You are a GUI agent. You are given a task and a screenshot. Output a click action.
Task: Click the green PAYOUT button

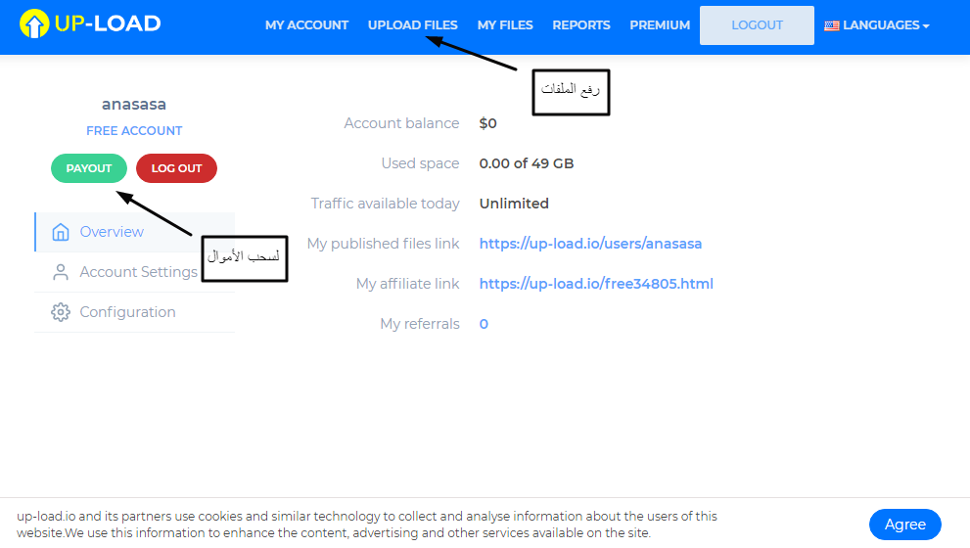click(x=89, y=168)
